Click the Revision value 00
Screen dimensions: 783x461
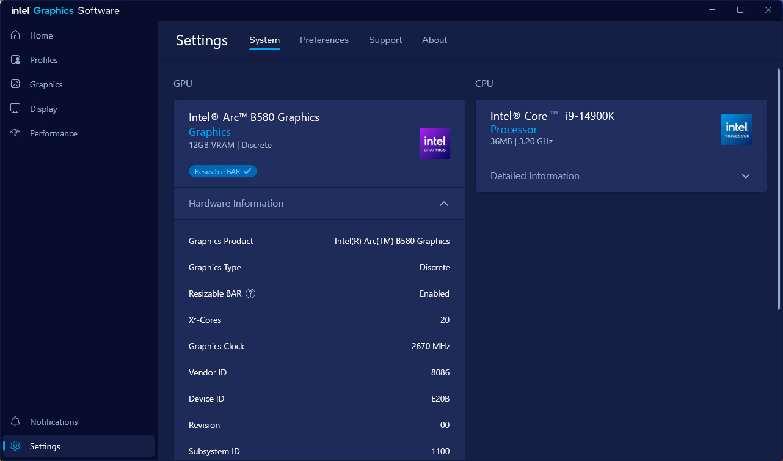[x=445, y=425]
